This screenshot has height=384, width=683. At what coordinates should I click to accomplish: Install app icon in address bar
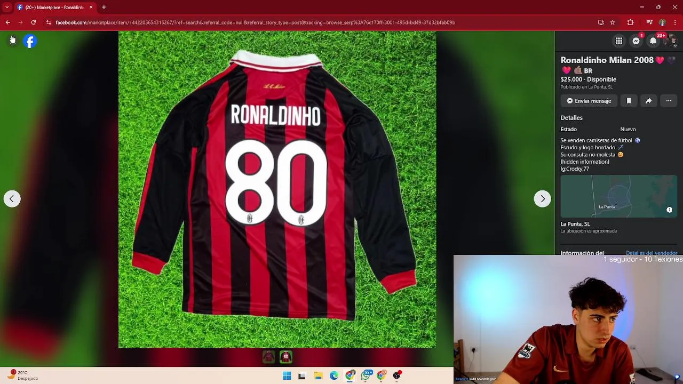pyautogui.click(x=601, y=22)
